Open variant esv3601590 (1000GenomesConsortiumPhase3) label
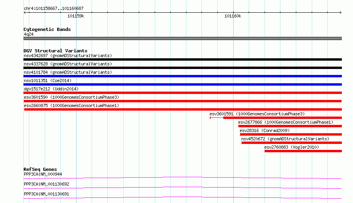 click(71, 97)
